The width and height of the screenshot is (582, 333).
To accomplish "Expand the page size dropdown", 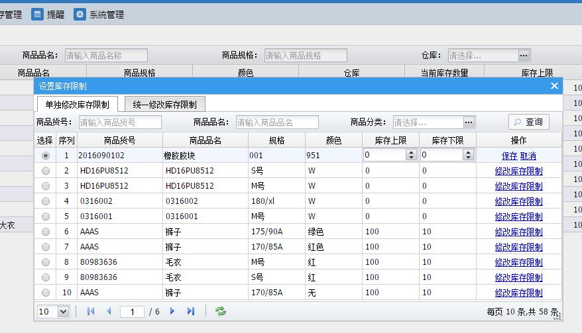I will [x=63, y=311].
